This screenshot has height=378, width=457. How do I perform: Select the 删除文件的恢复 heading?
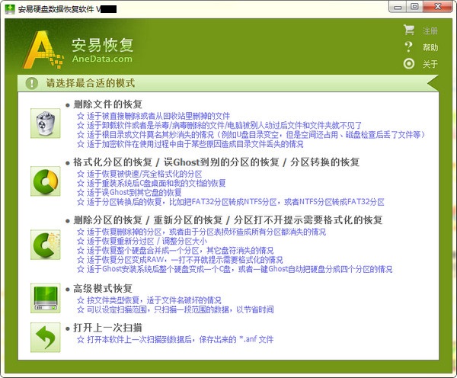107,104
